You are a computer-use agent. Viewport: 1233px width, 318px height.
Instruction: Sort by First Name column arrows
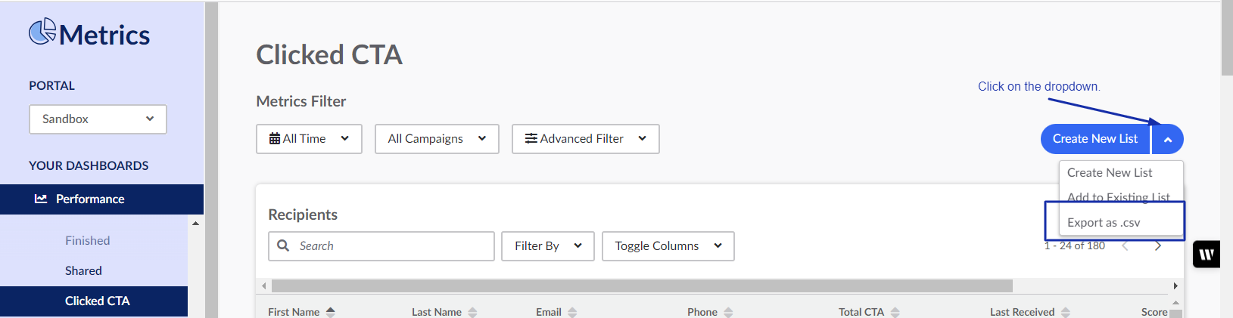[x=331, y=312]
